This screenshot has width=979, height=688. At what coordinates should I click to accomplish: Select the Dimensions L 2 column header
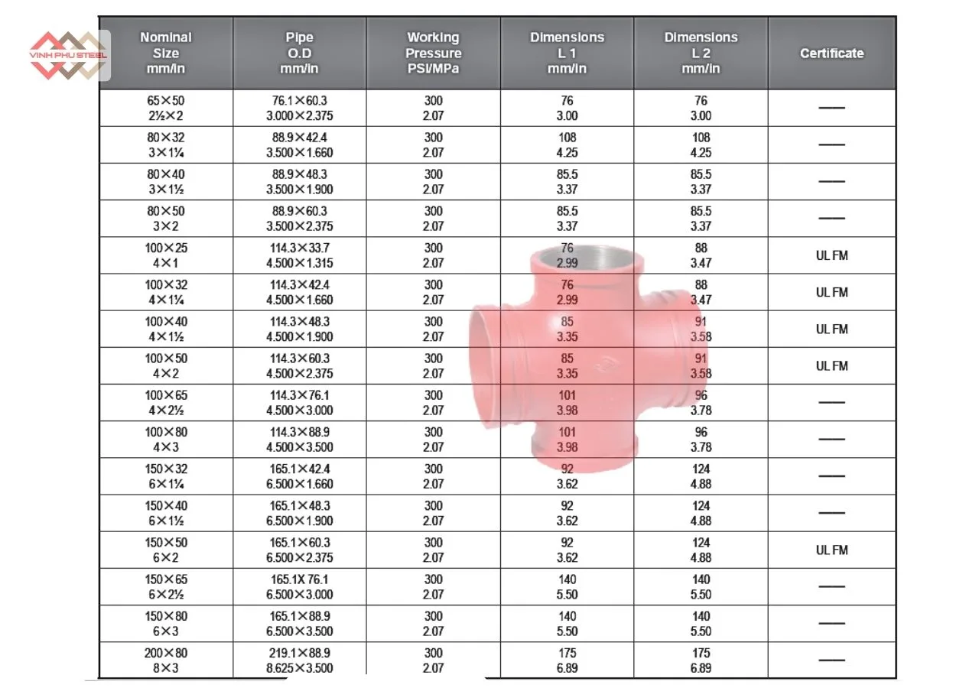tap(701, 53)
